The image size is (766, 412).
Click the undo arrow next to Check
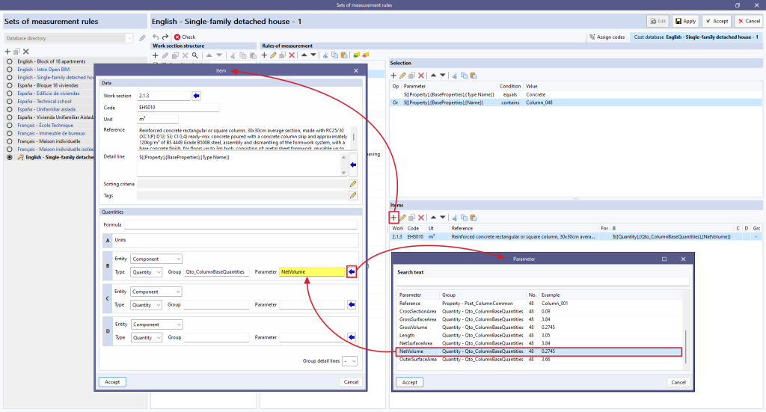coord(156,37)
